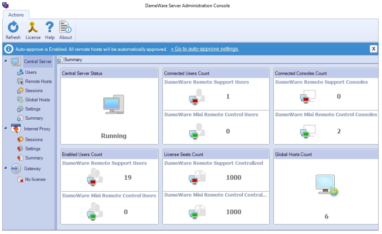Open Summary under Internet Proxy
382x234 pixels.
[34, 158]
